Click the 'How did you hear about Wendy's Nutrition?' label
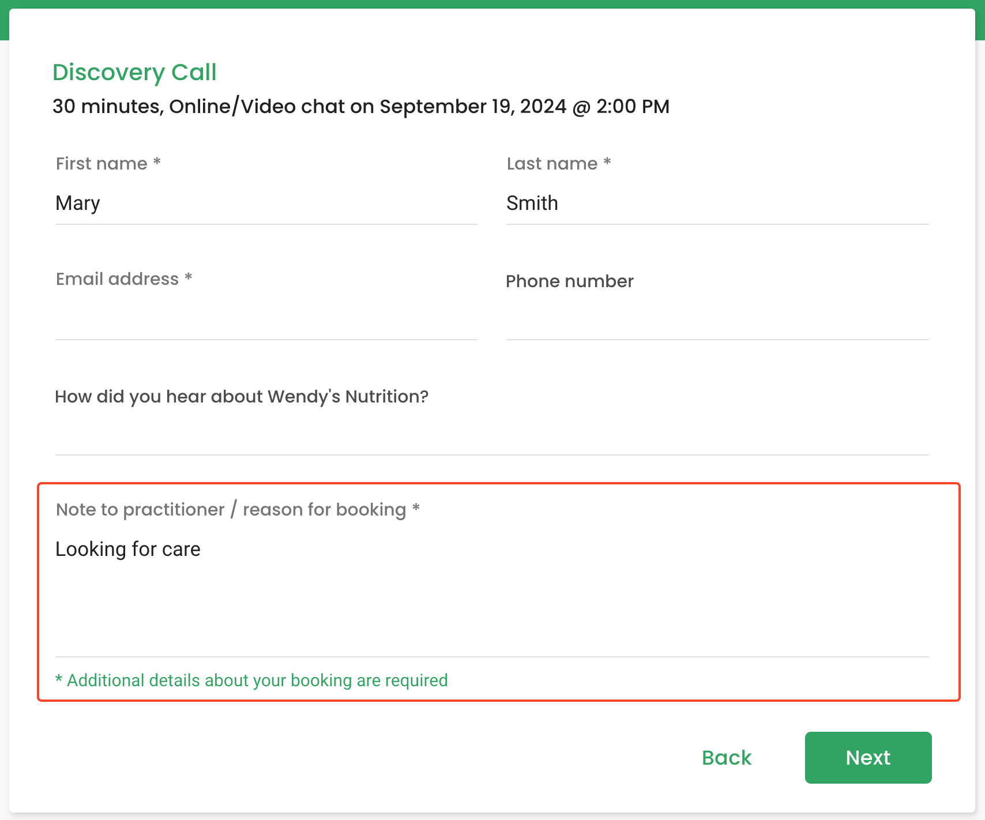The image size is (985, 820). click(x=242, y=397)
